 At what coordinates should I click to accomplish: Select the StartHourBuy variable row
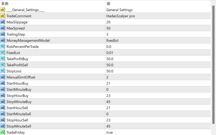point(105,83)
